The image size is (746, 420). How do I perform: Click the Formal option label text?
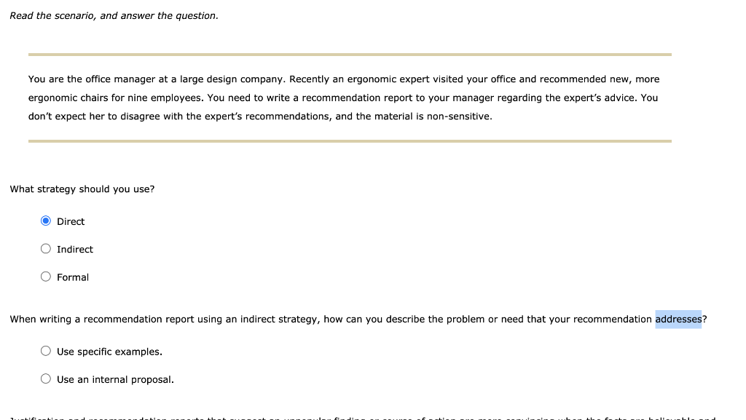pyautogui.click(x=73, y=277)
